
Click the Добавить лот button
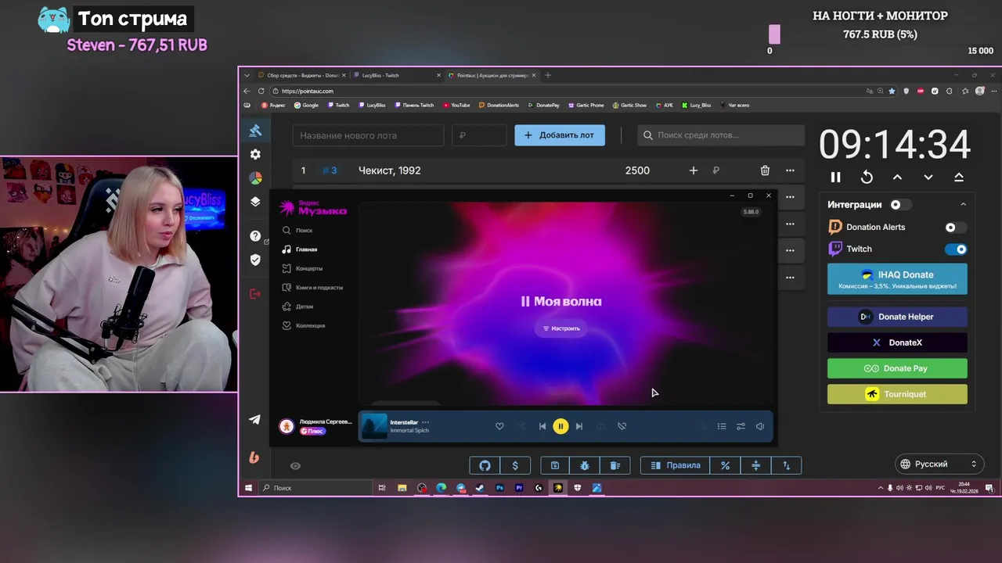point(560,135)
